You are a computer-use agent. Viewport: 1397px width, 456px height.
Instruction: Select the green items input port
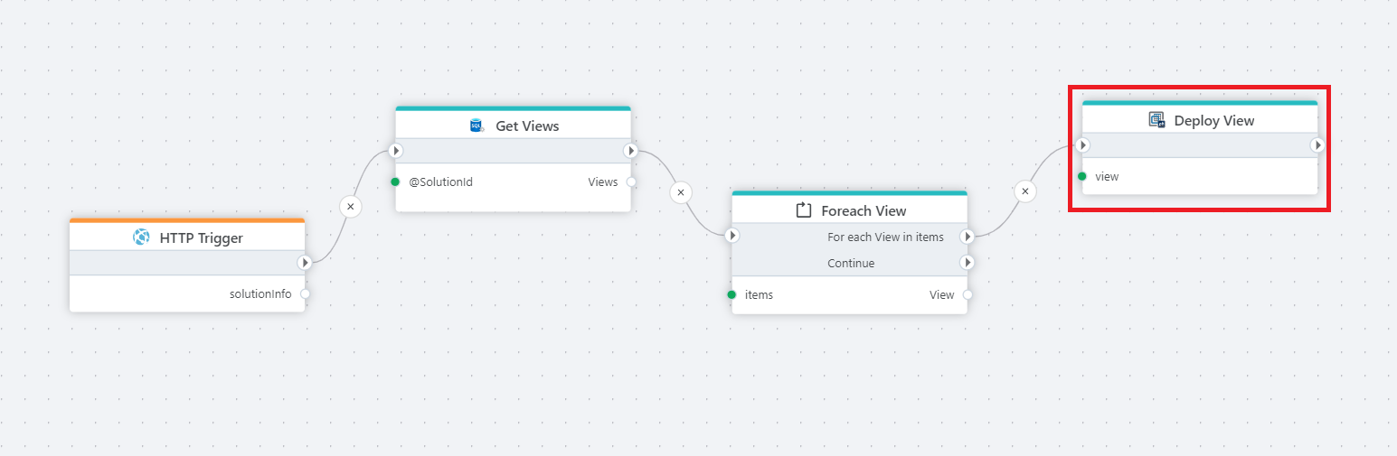point(732,294)
